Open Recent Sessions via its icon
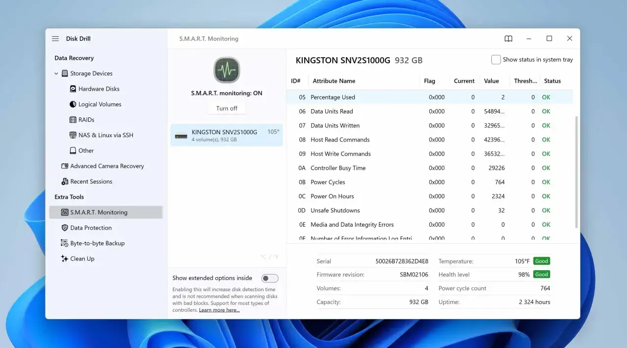The height and width of the screenshot is (348, 627). 65,182
